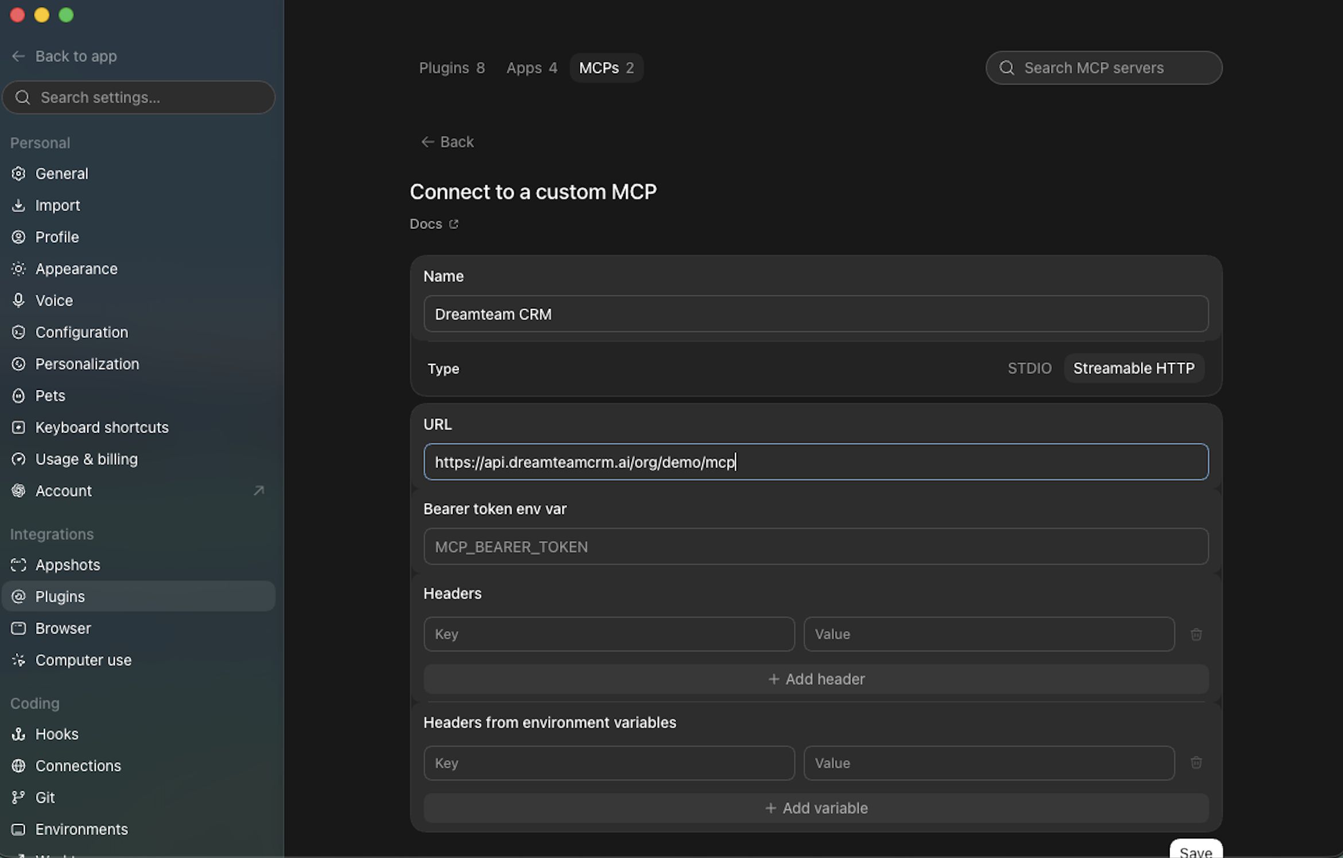The image size is (1343, 858).
Task: Click the Appearance sun icon
Action: (18, 268)
